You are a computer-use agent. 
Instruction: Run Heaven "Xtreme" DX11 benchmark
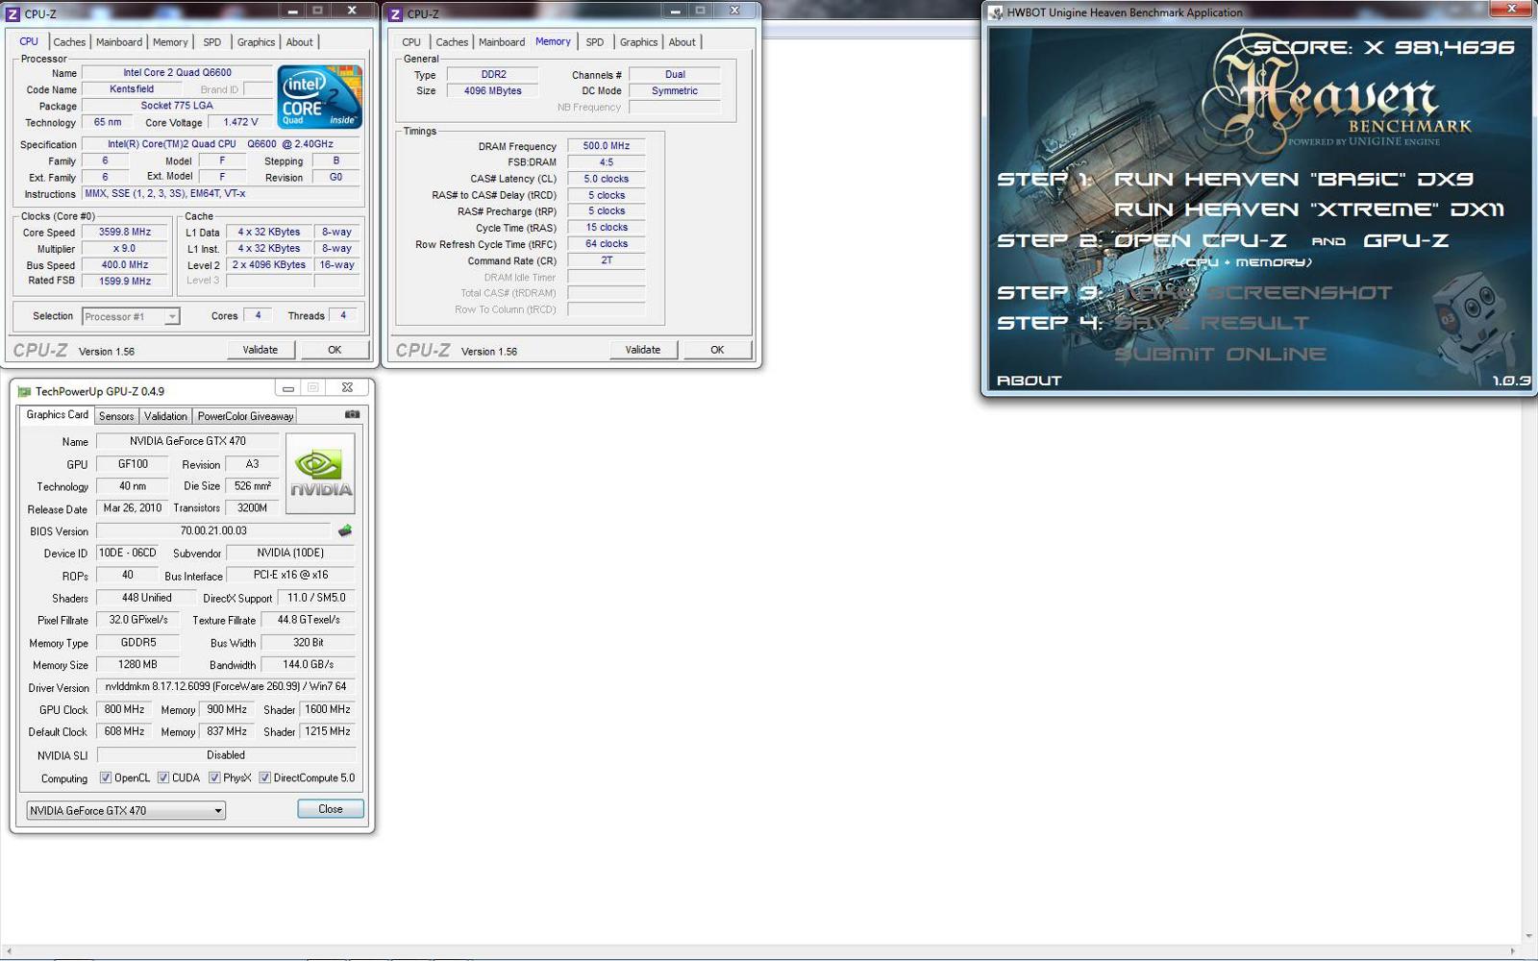(x=1309, y=209)
